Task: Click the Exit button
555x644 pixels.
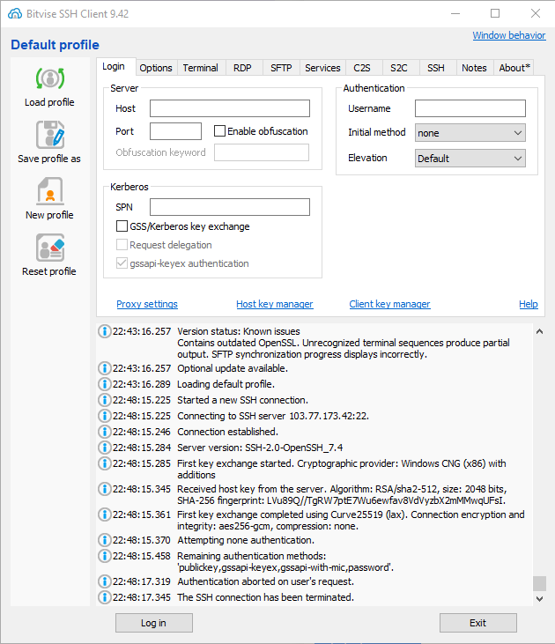Action: click(477, 623)
